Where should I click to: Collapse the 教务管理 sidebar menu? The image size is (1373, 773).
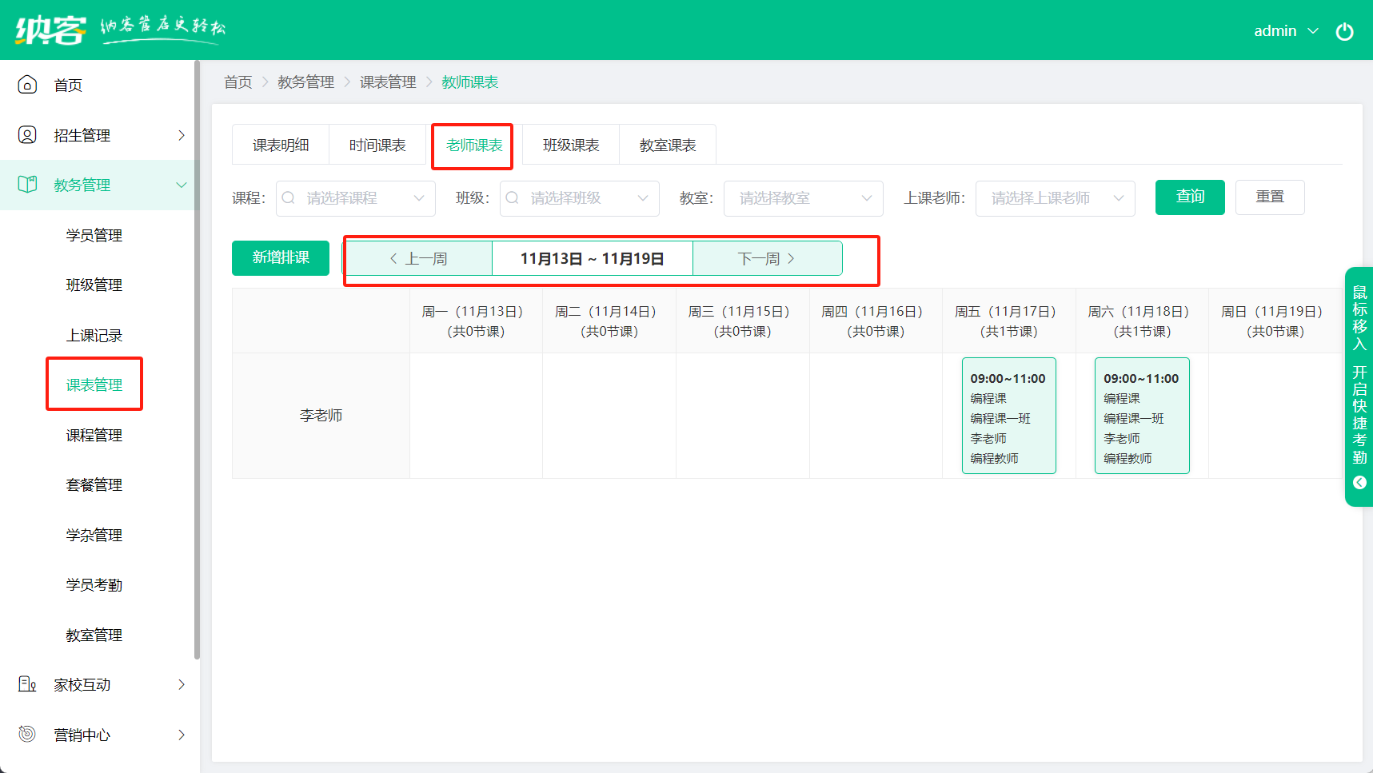coord(181,185)
